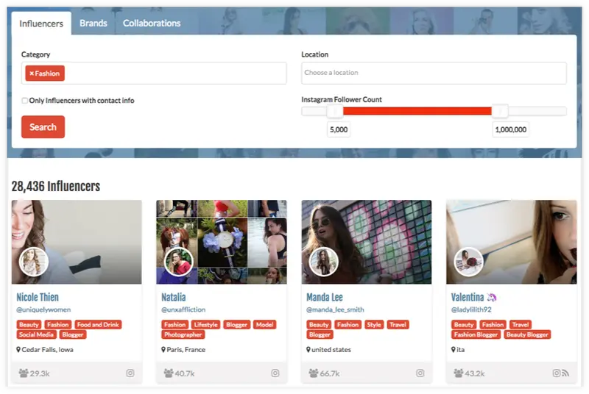Image resolution: width=589 pixels, height=394 pixels.
Task: Open Valentina's cover photo
Action: coord(512,242)
